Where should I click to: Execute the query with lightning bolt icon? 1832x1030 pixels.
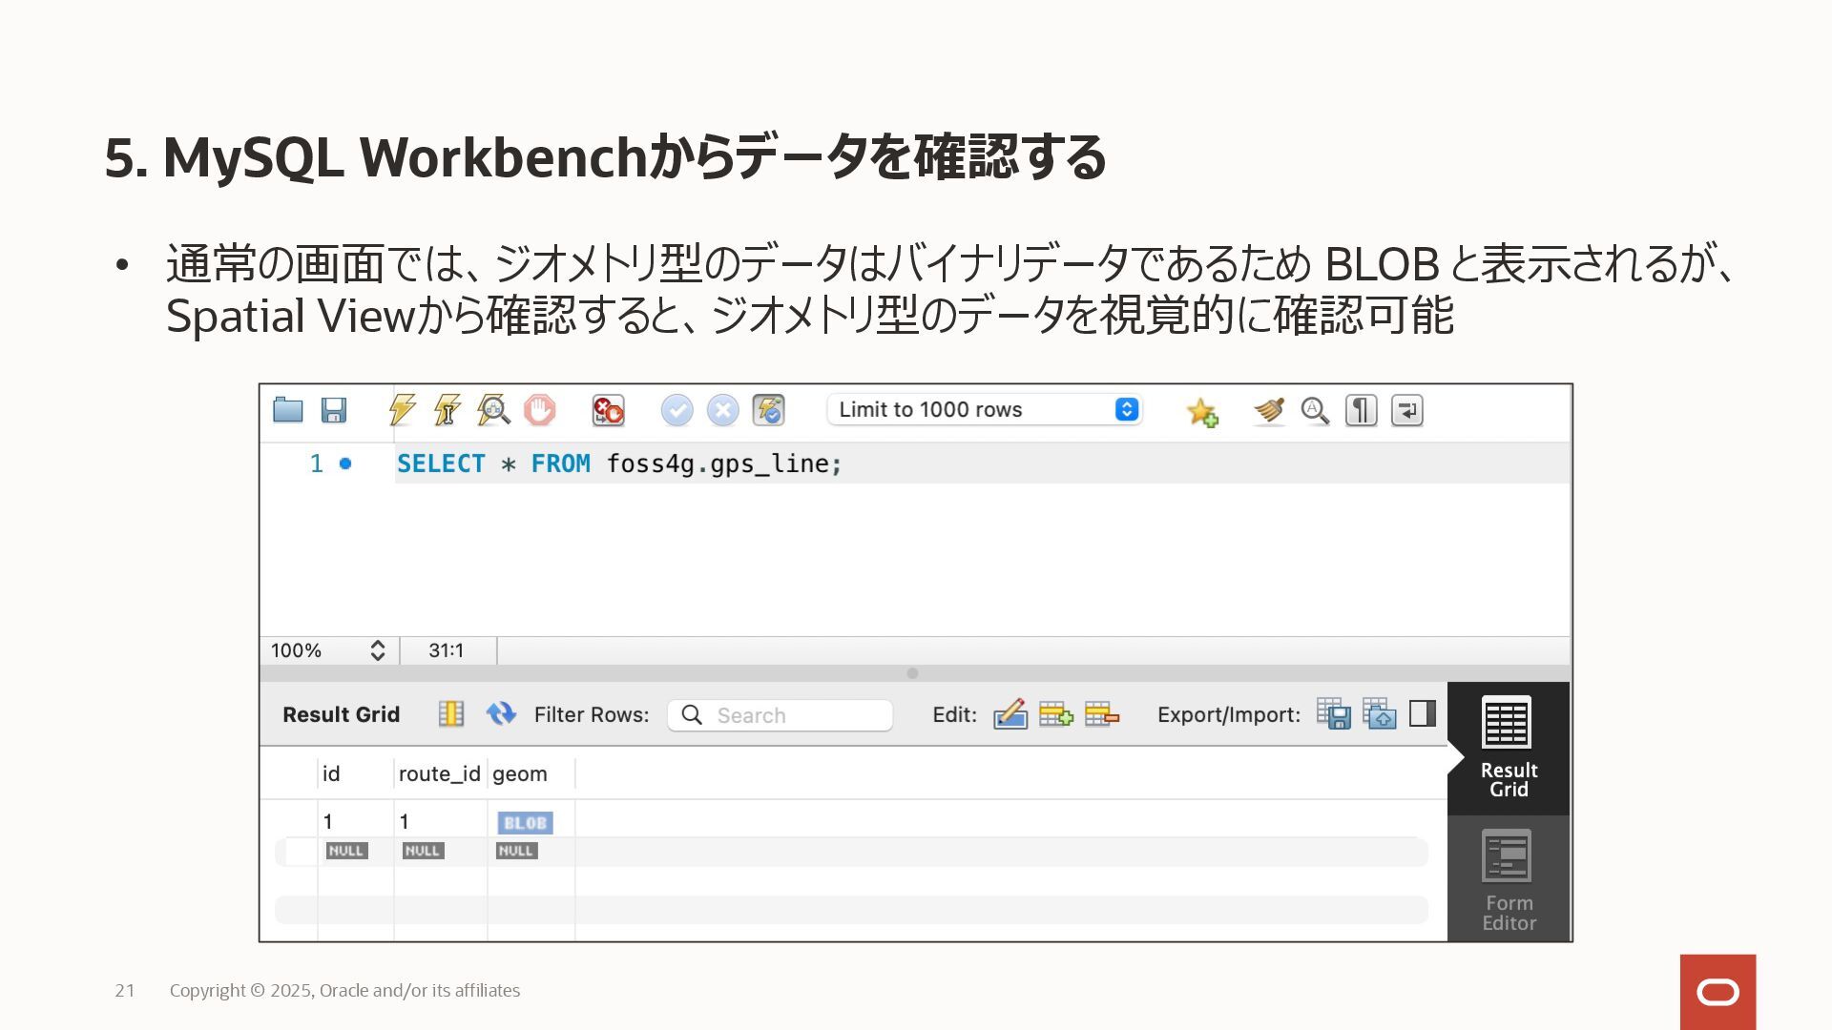tap(402, 410)
